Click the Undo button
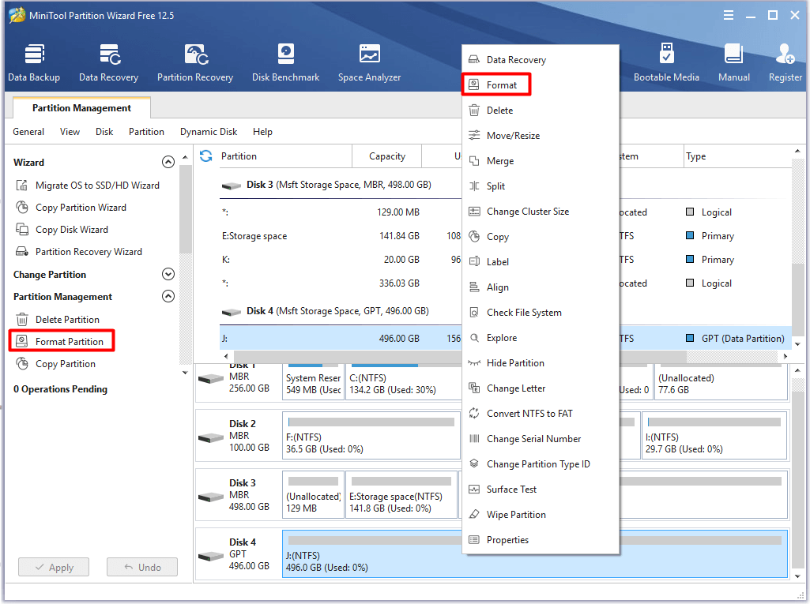Viewport: 810px width, 604px height. pos(142,568)
